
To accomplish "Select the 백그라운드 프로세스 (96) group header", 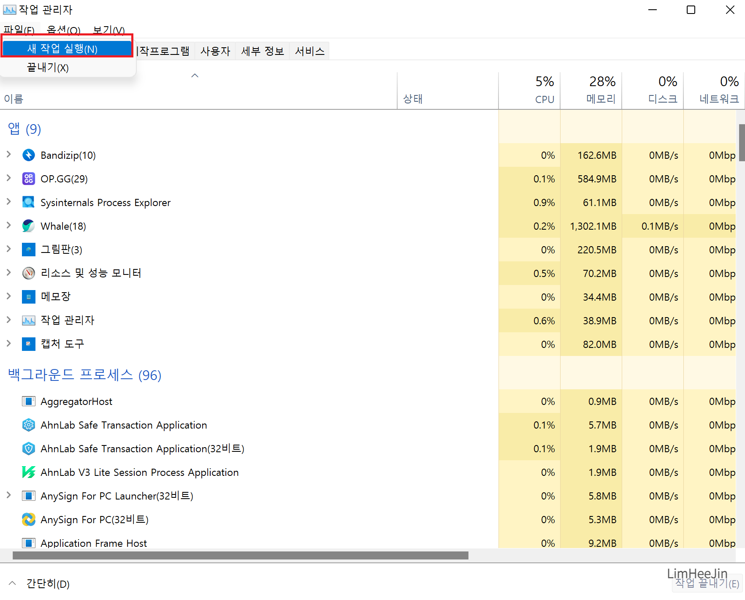I will tap(84, 375).
